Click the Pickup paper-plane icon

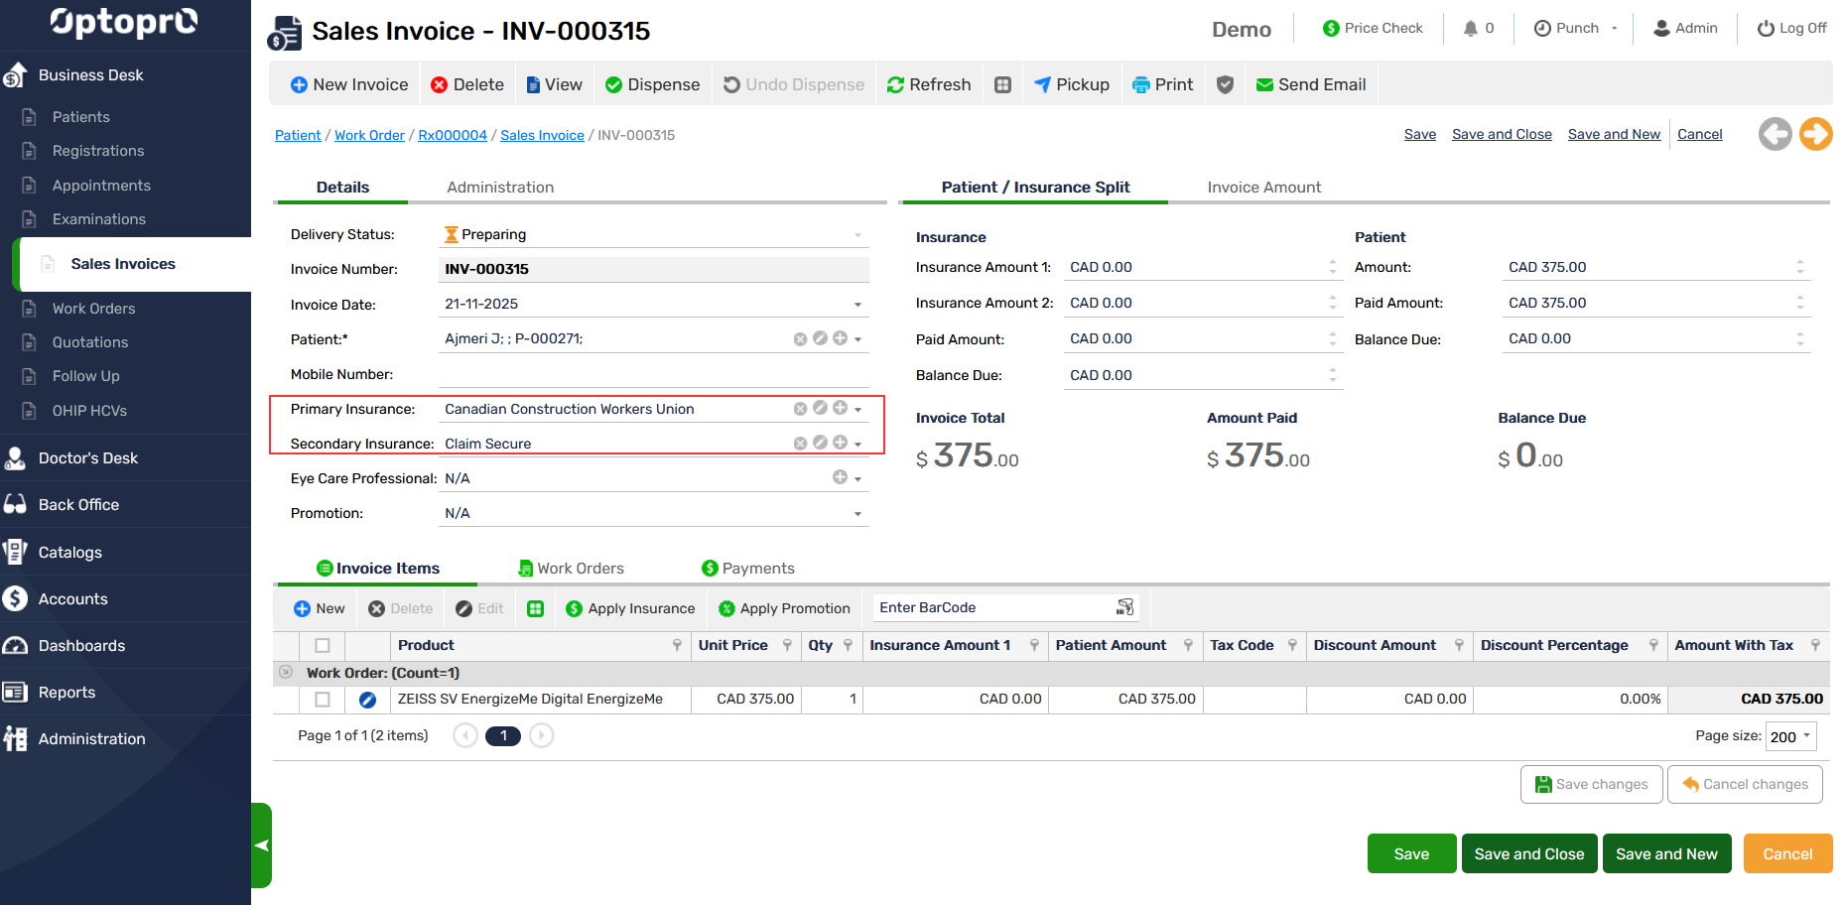[x=1042, y=85]
